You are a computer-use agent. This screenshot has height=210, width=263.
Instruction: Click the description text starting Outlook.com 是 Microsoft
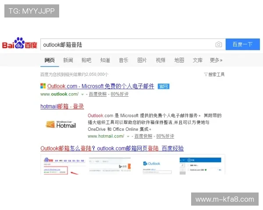point(154,122)
